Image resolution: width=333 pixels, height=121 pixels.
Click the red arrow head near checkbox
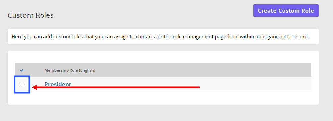pos(34,87)
